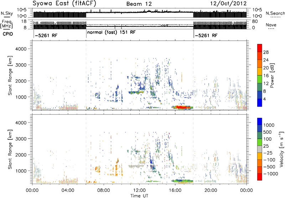285x198 pixels.
Task: Click the date "12/Oct/2012"
Action: pyautogui.click(x=228, y=4)
